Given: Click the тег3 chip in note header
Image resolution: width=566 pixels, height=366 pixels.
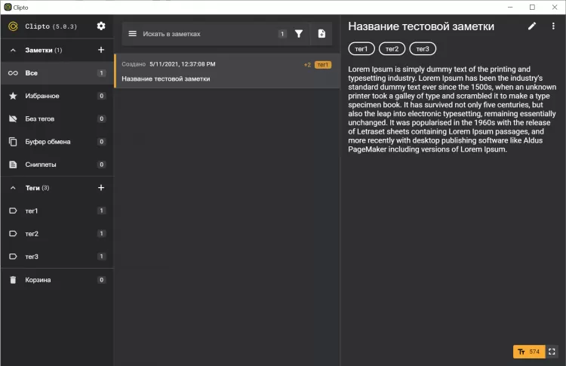Looking at the screenshot, I should pyautogui.click(x=423, y=49).
